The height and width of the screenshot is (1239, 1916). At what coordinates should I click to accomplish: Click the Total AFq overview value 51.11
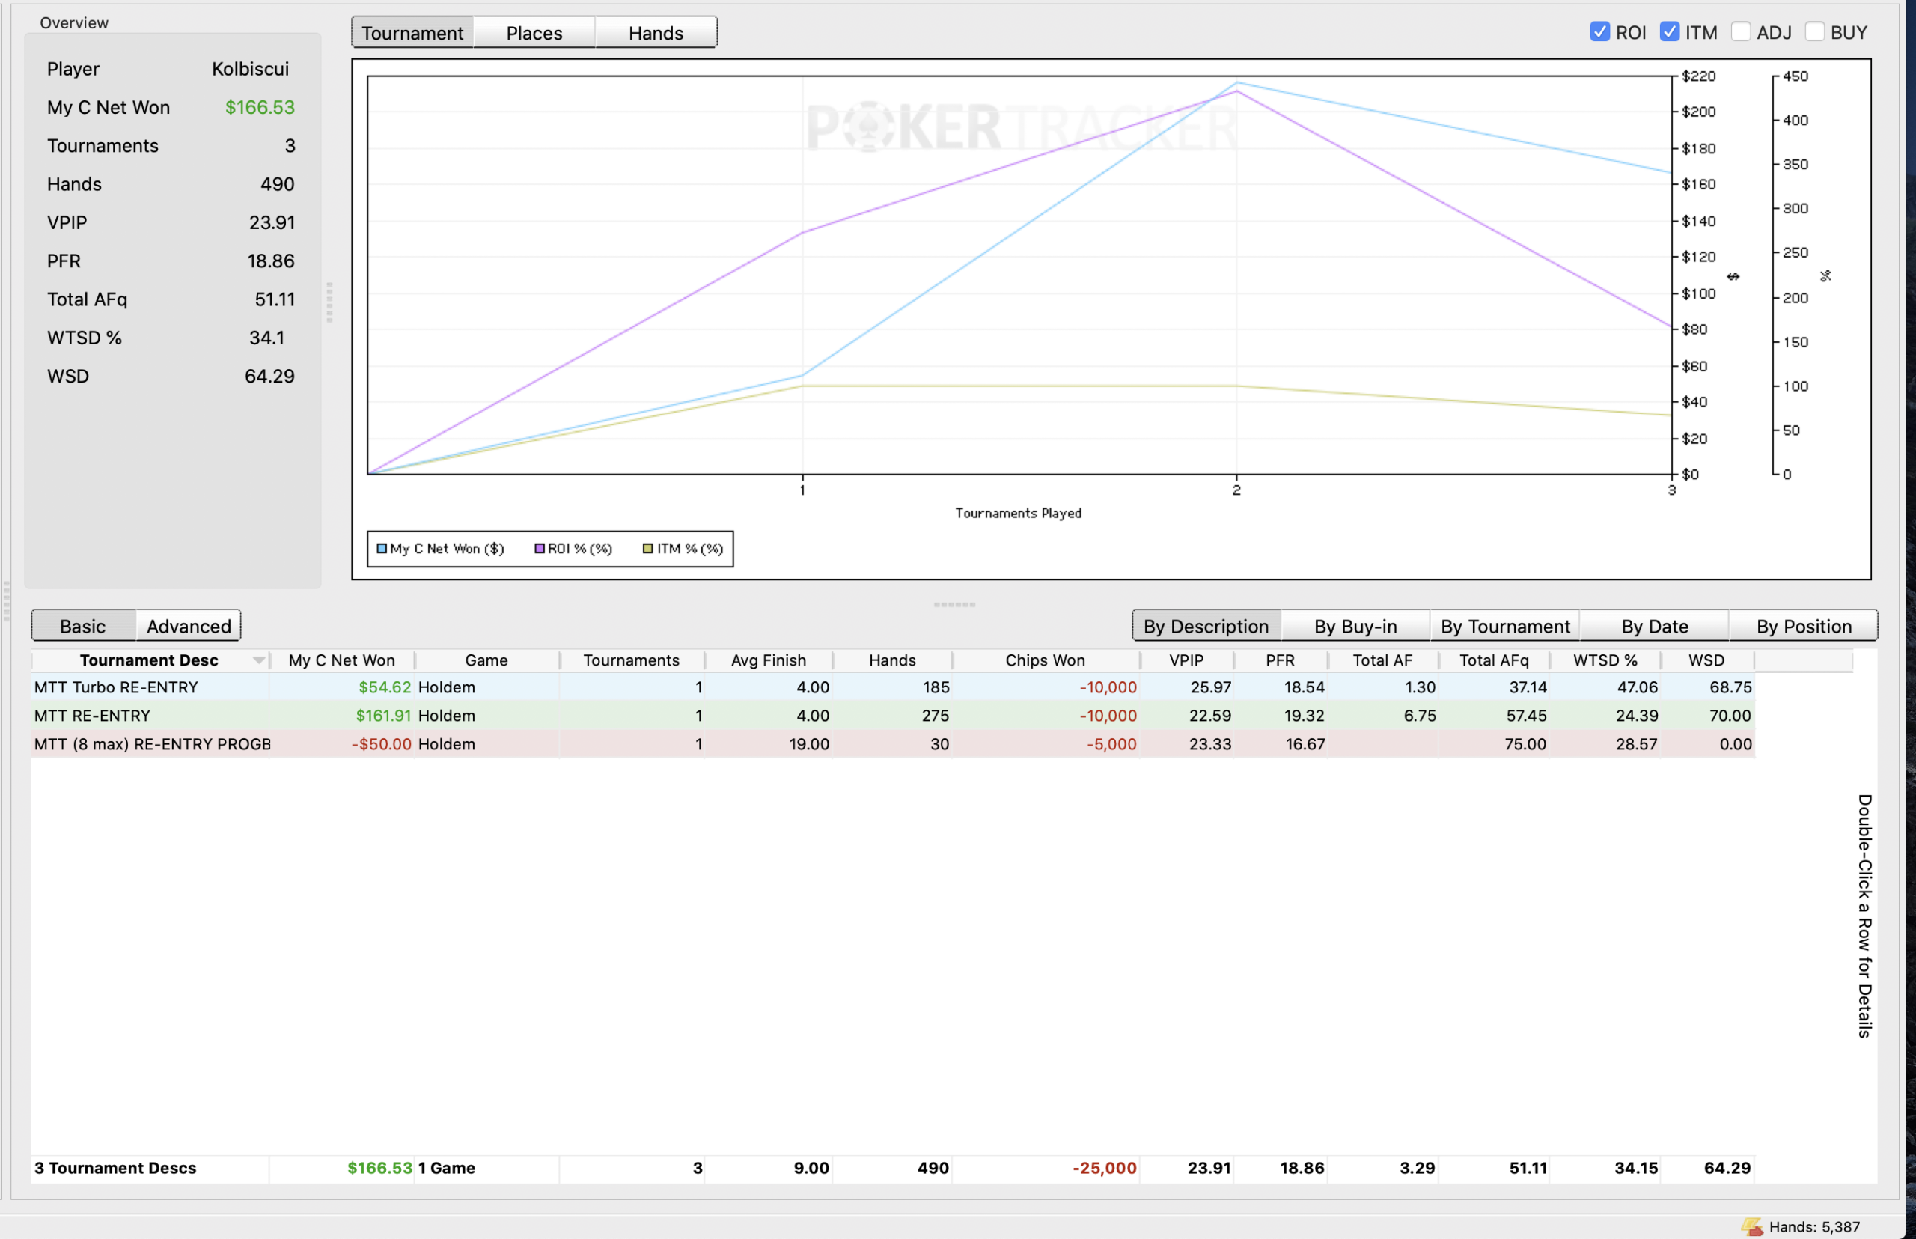tap(275, 299)
